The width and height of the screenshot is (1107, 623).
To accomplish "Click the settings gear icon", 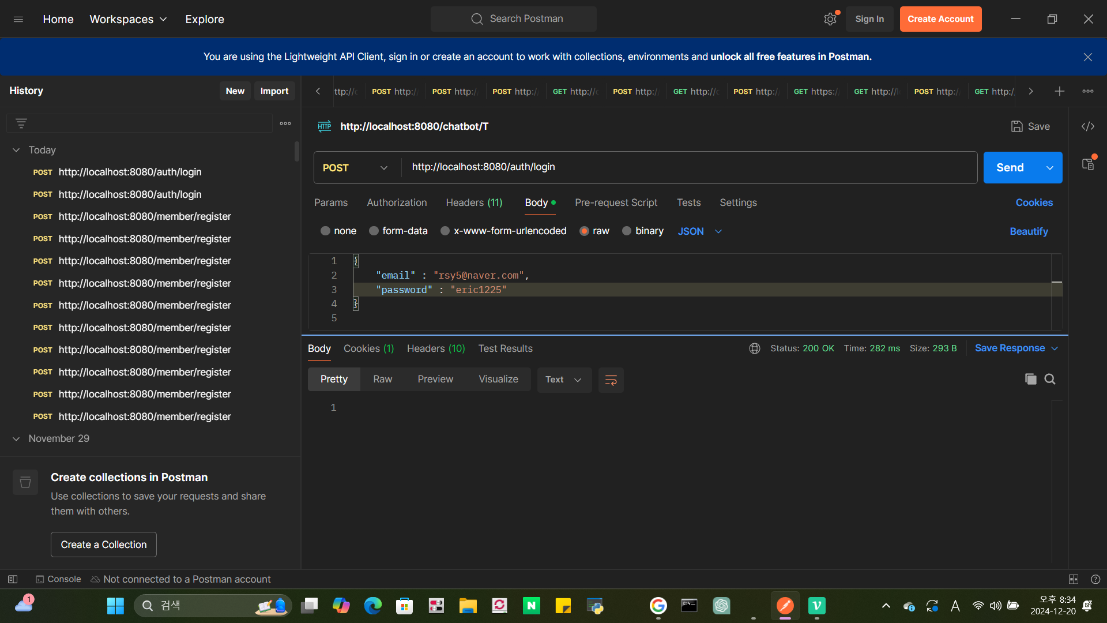I will (830, 19).
